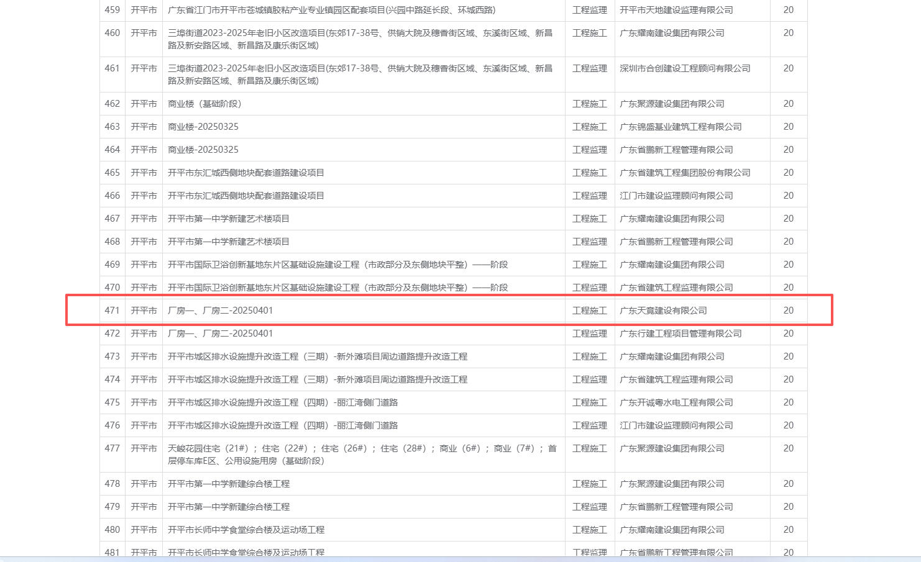Viewport: 921px width, 562px height.
Task: Select the score 20 cell in row 469
Action: [788, 265]
